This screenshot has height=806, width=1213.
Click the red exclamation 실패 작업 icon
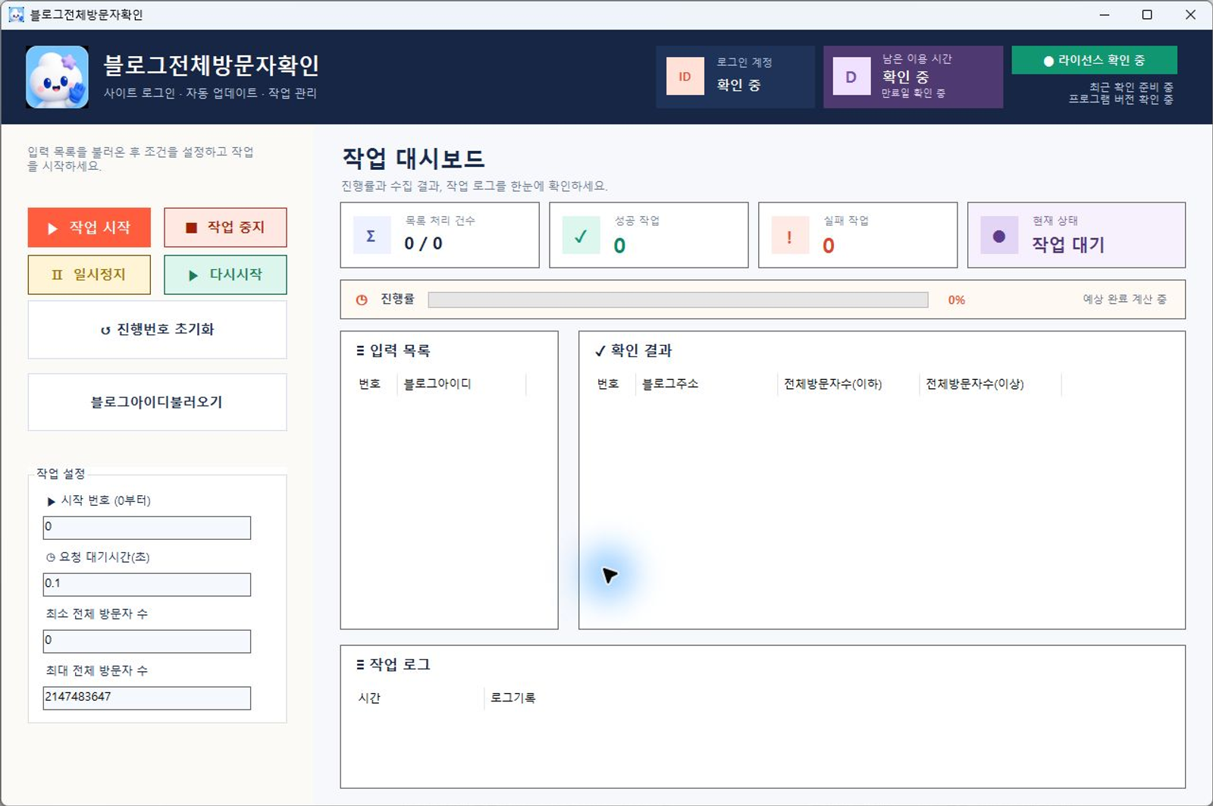[790, 235]
